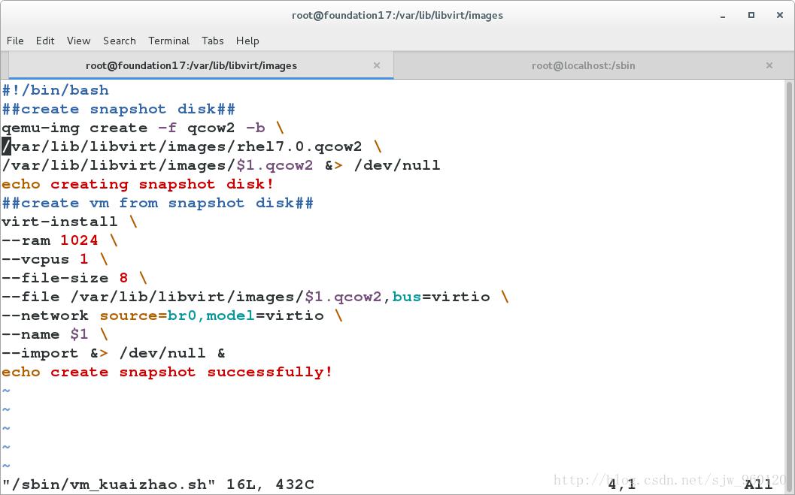Open the Terminal menu
795x495 pixels.
click(x=168, y=41)
